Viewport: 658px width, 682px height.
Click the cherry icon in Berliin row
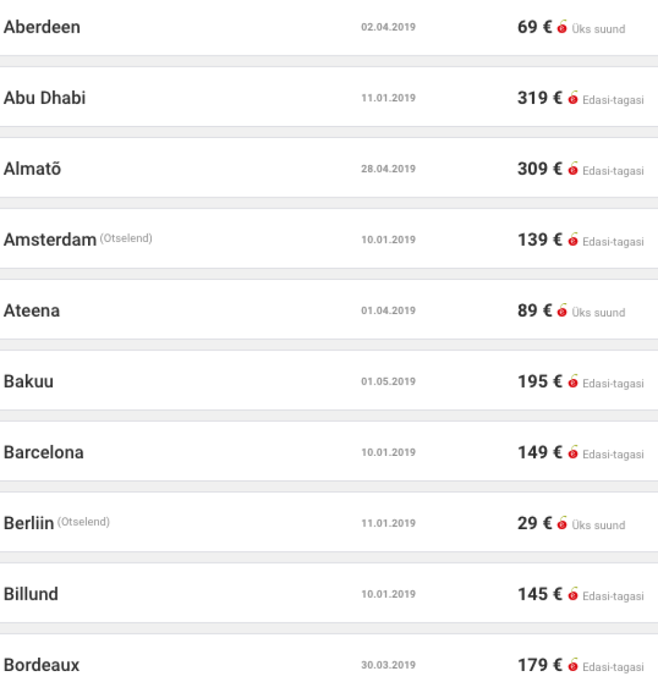(x=562, y=523)
